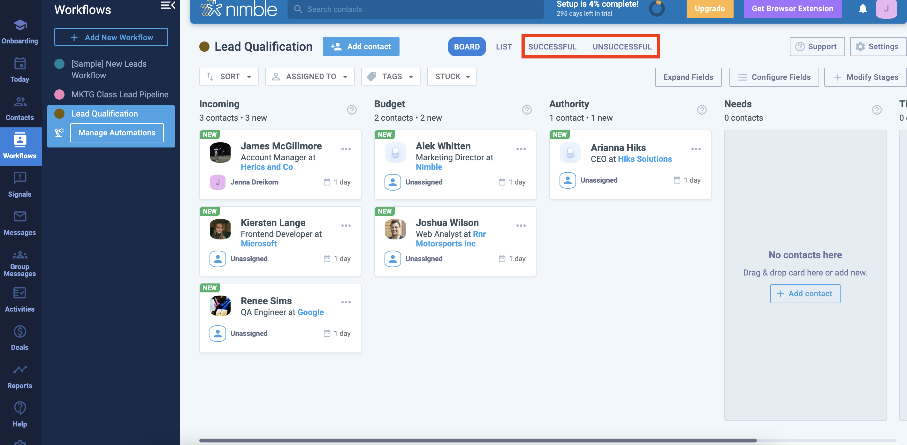907x445 pixels.
Task: Open the STUCK filter dropdown
Action: tap(451, 77)
